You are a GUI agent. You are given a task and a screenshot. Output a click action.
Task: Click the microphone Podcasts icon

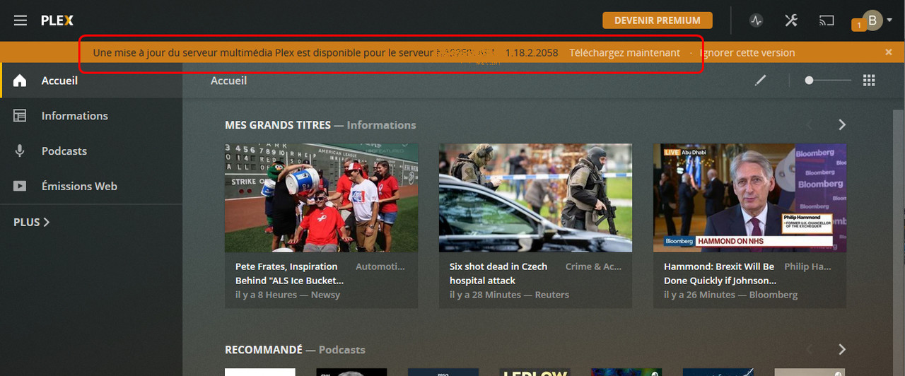[20, 151]
